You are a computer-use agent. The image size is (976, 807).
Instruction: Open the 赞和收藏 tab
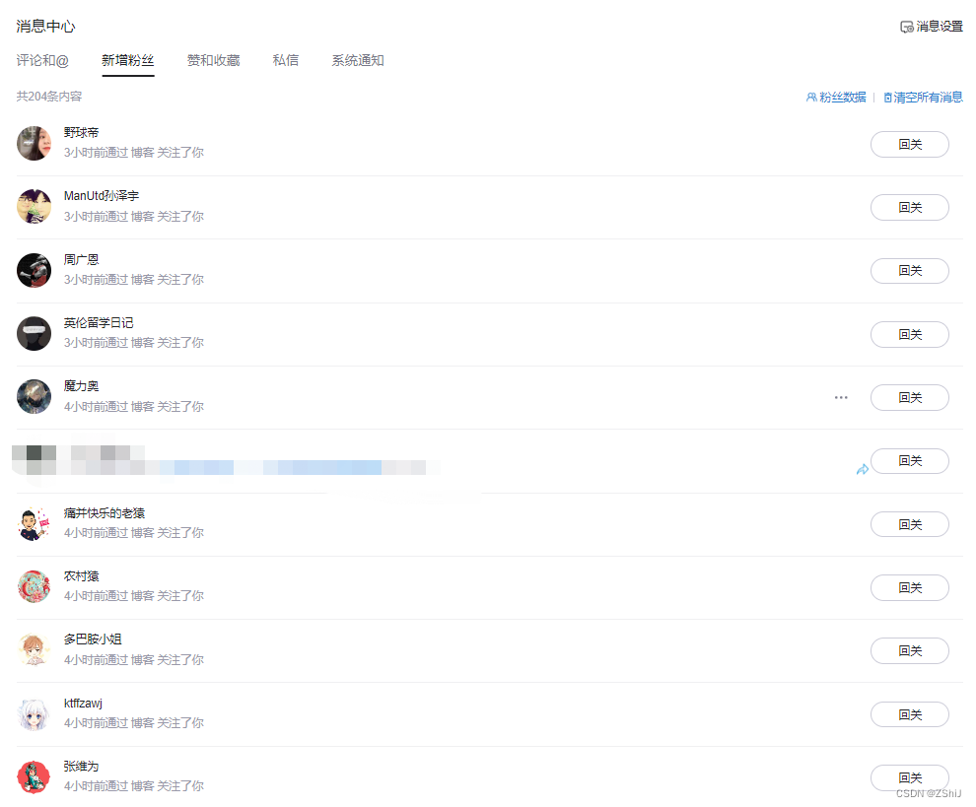pyautogui.click(x=214, y=60)
